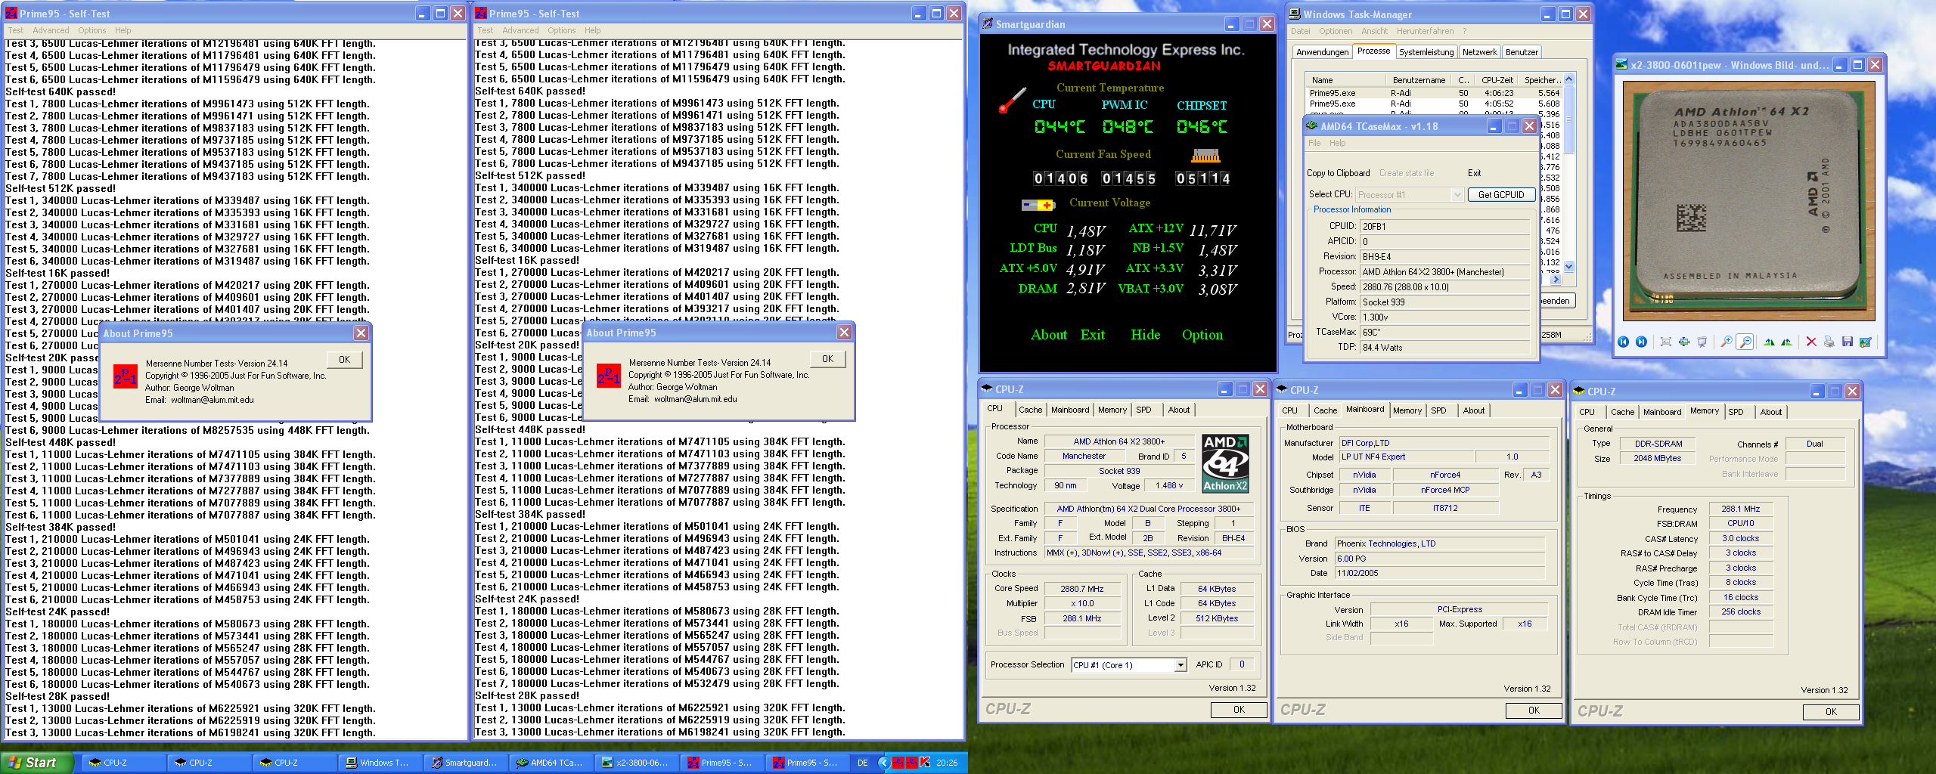Click Get GCPUID button in TCaseMax
Screen dimensions: 1936x774
coord(1501,194)
